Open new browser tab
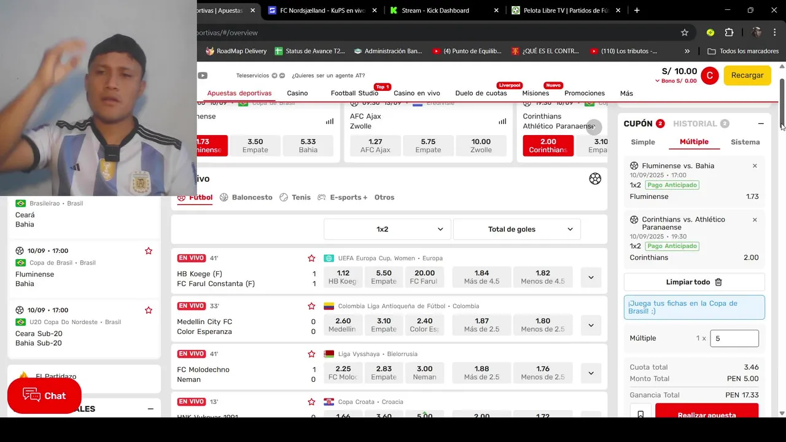The image size is (786, 442). point(637,10)
